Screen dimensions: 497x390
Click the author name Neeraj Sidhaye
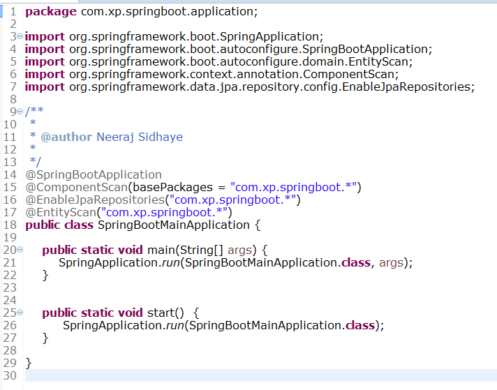(140, 137)
